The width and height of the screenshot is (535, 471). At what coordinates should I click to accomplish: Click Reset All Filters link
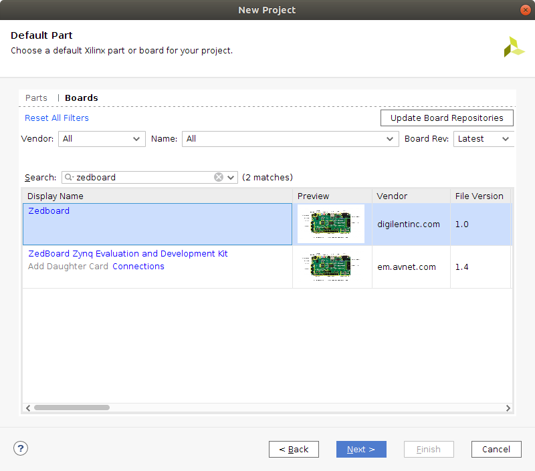coord(57,118)
